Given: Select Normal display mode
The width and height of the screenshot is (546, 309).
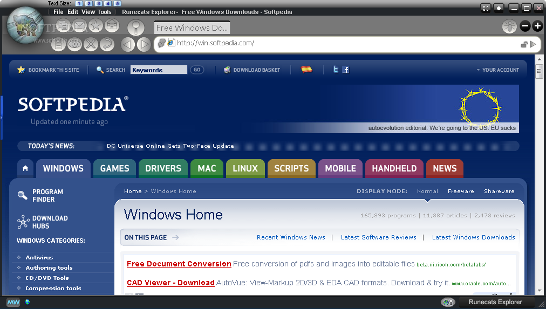Looking at the screenshot, I should click(427, 191).
